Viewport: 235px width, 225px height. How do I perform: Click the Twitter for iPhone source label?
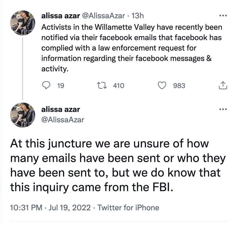pos(128,208)
